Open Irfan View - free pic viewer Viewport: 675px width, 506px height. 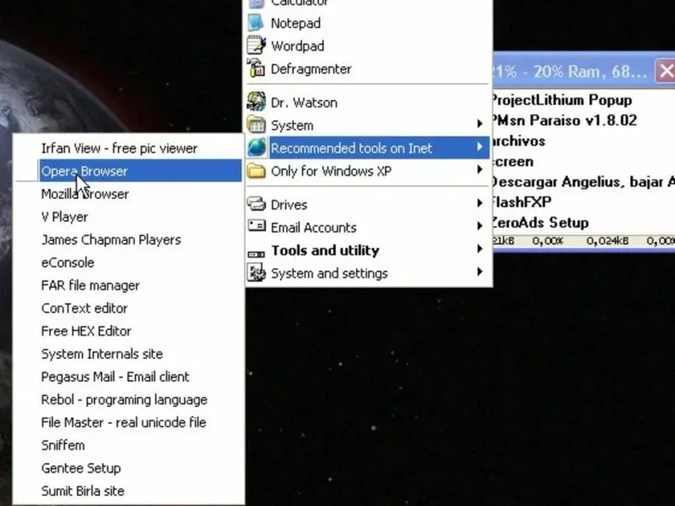click(129, 148)
